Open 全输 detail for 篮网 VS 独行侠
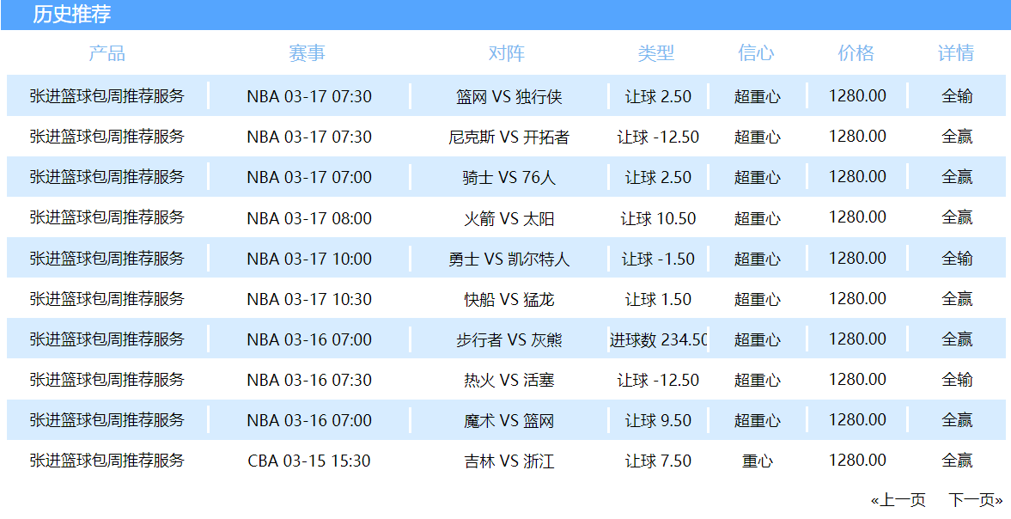1011x519 pixels. coord(957,96)
